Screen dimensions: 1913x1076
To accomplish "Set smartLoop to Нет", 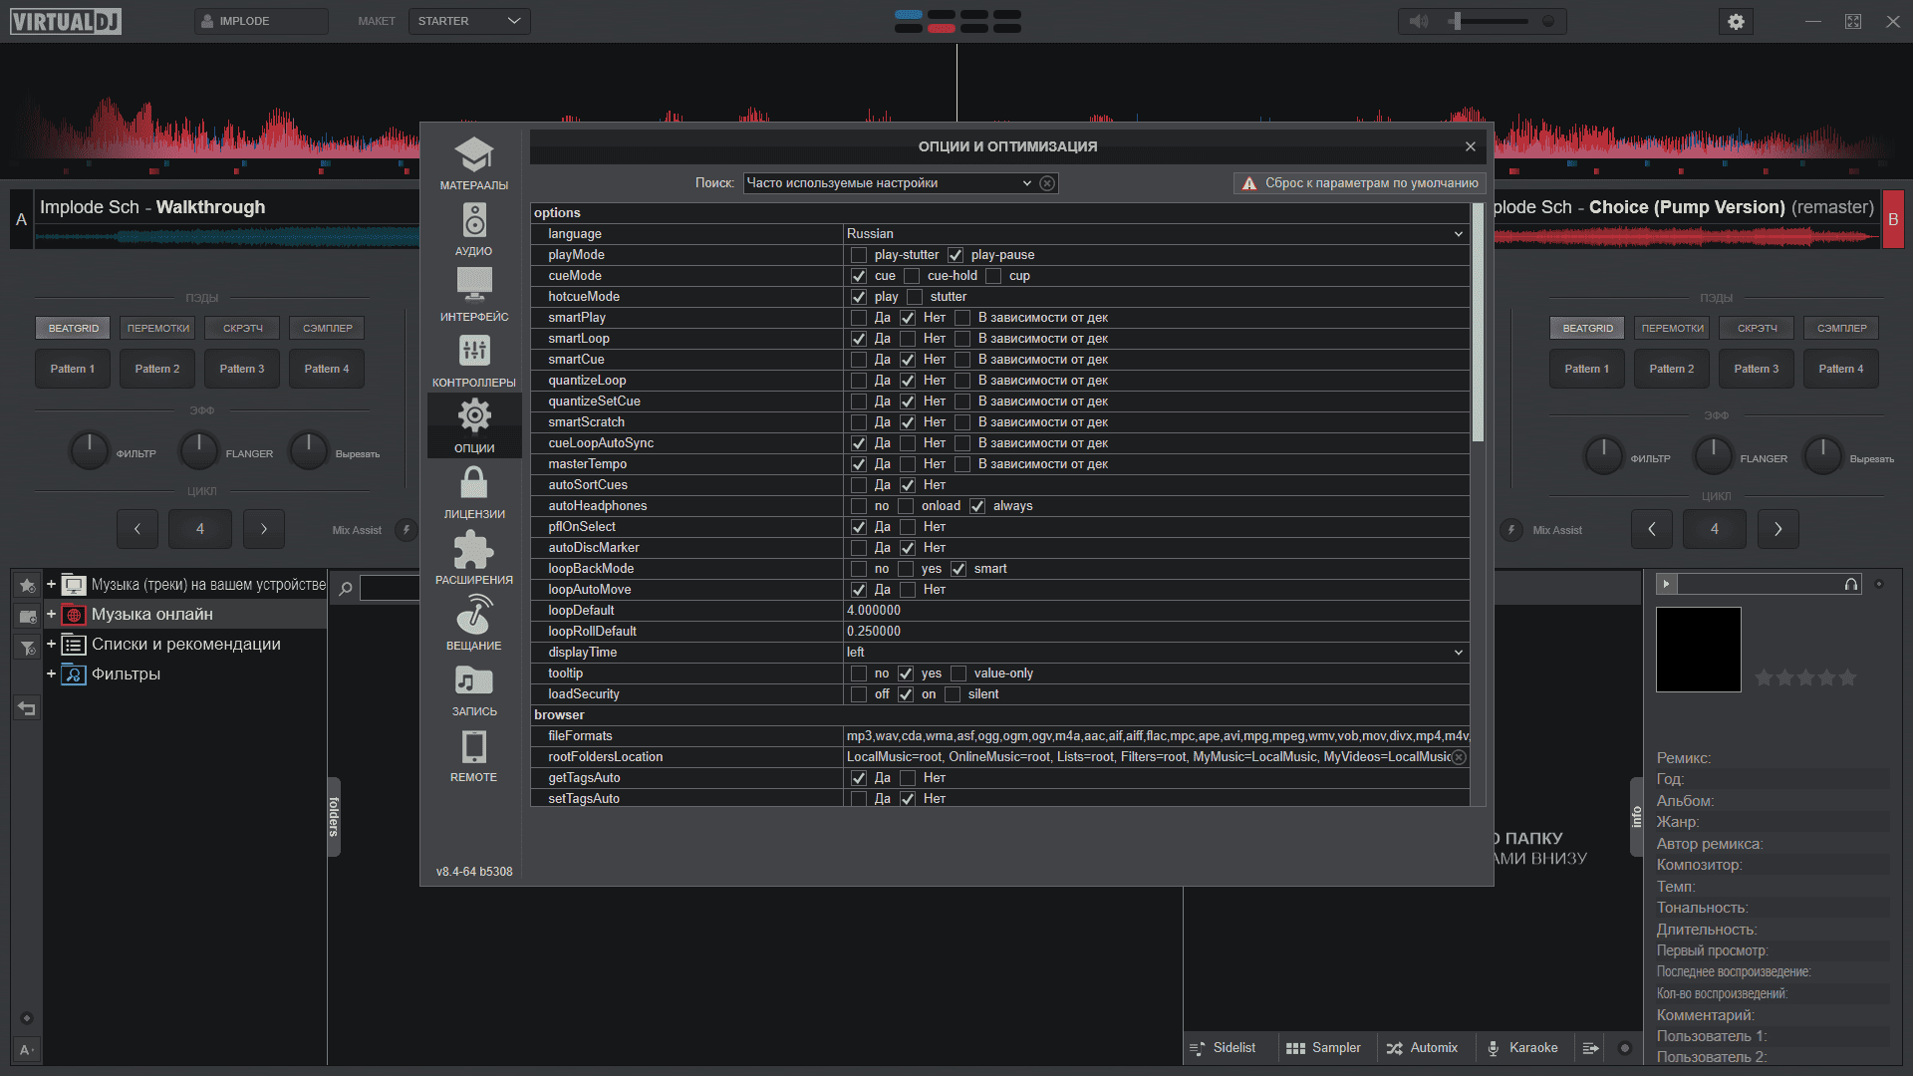I will click(x=908, y=339).
